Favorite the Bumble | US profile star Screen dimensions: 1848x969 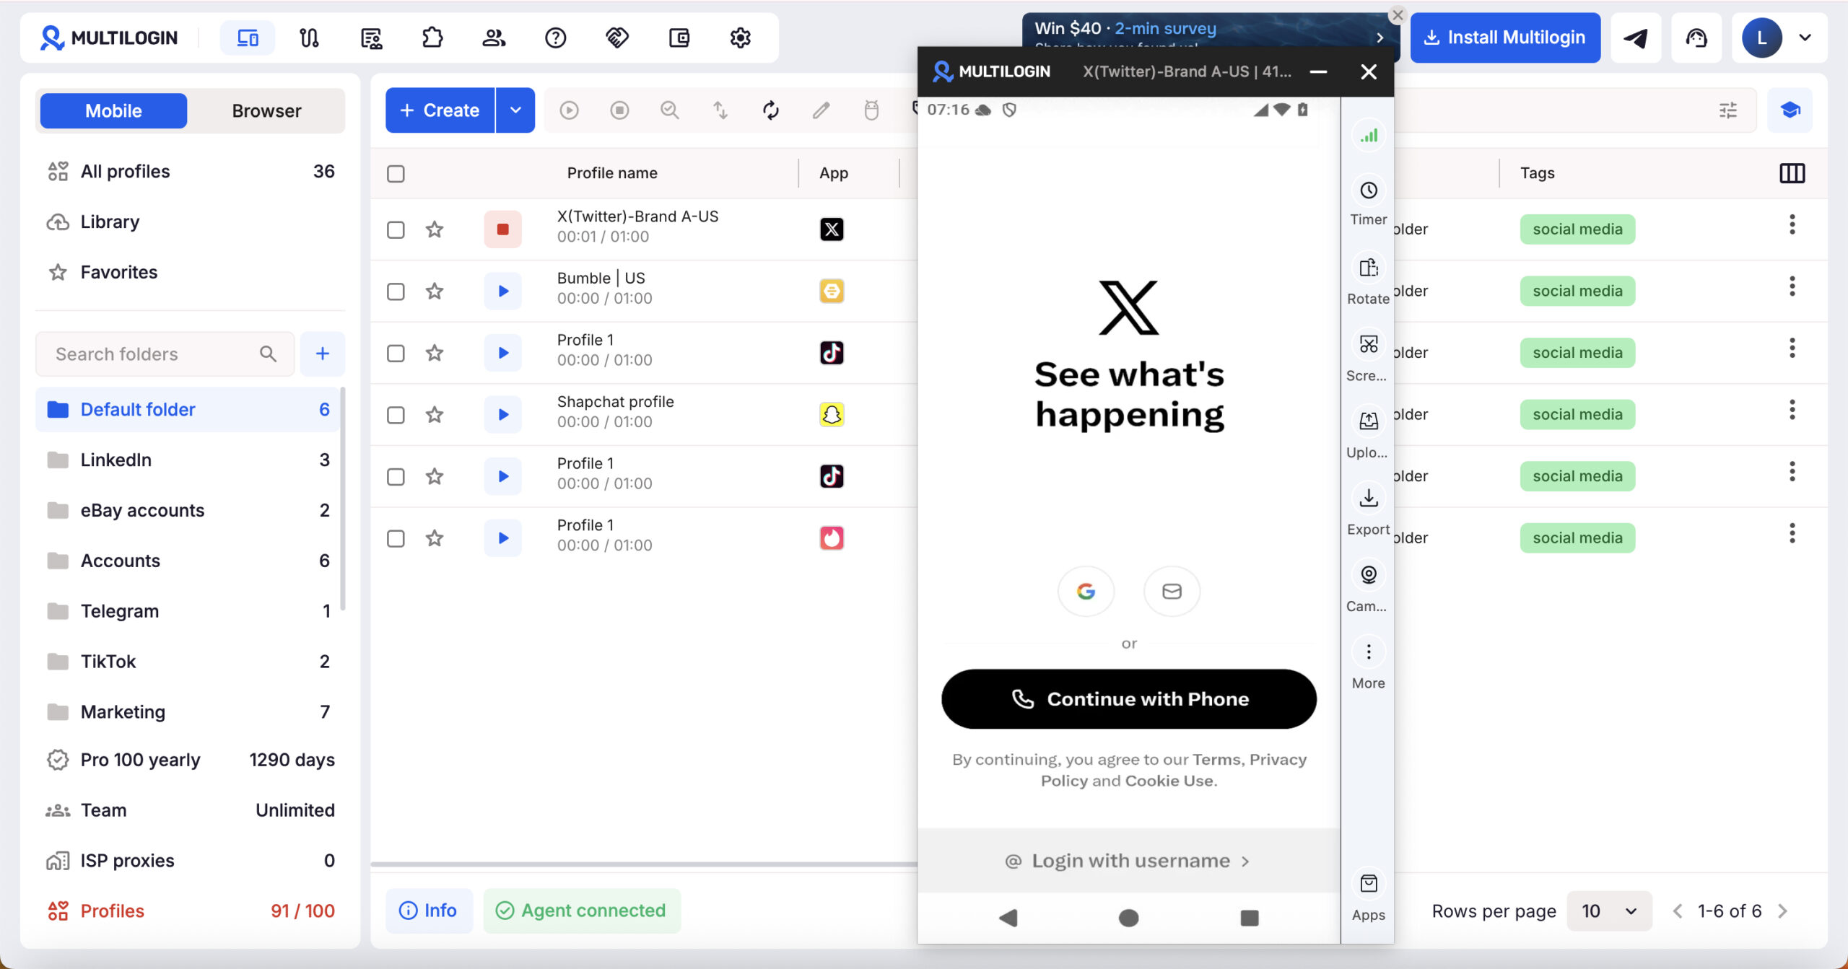434,291
